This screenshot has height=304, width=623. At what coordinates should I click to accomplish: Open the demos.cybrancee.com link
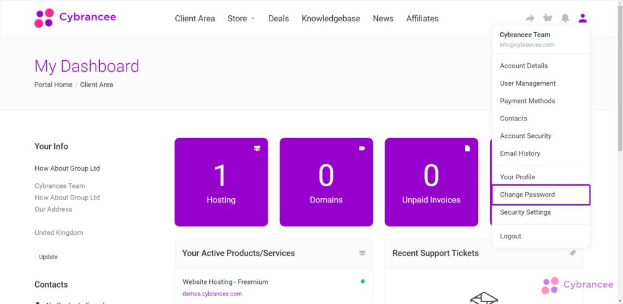212,294
